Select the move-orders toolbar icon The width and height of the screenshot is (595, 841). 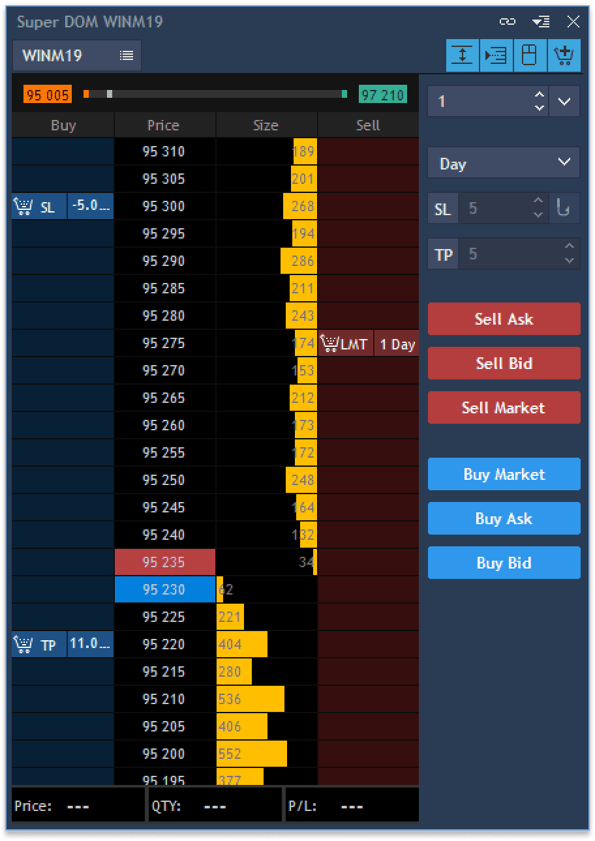click(x=496, y=55)
